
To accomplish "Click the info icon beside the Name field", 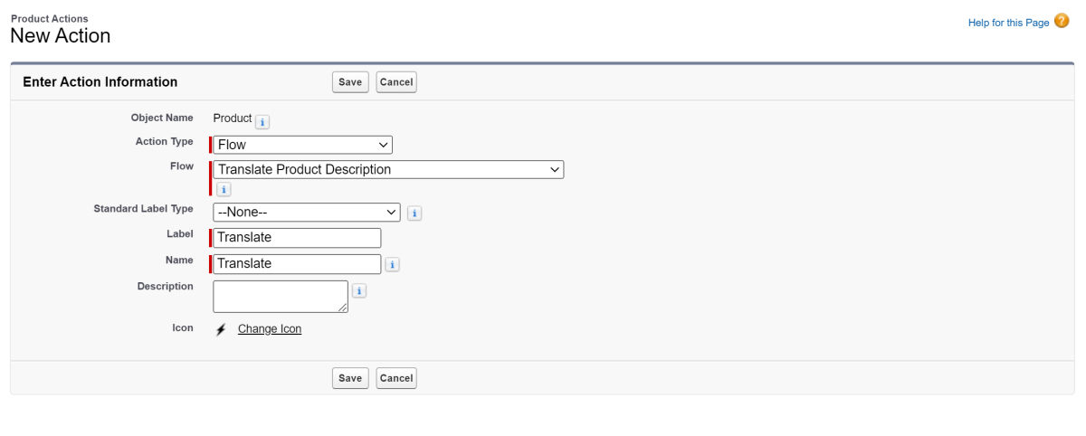I will [393, 265].
